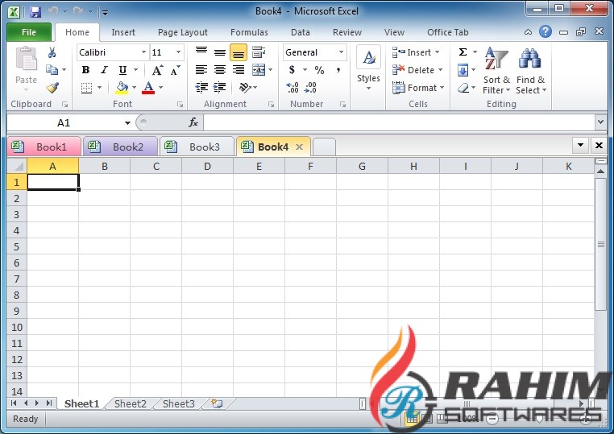
Task: Increase Decimal icon
Action: 292,87
